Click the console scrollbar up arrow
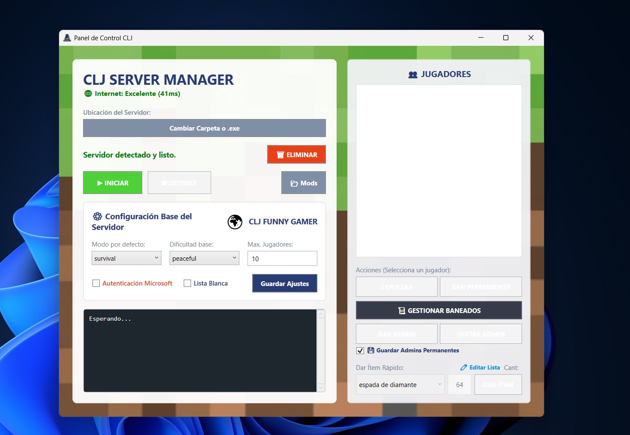This screenshot has width=630, height=435. [x=321, y=314]
